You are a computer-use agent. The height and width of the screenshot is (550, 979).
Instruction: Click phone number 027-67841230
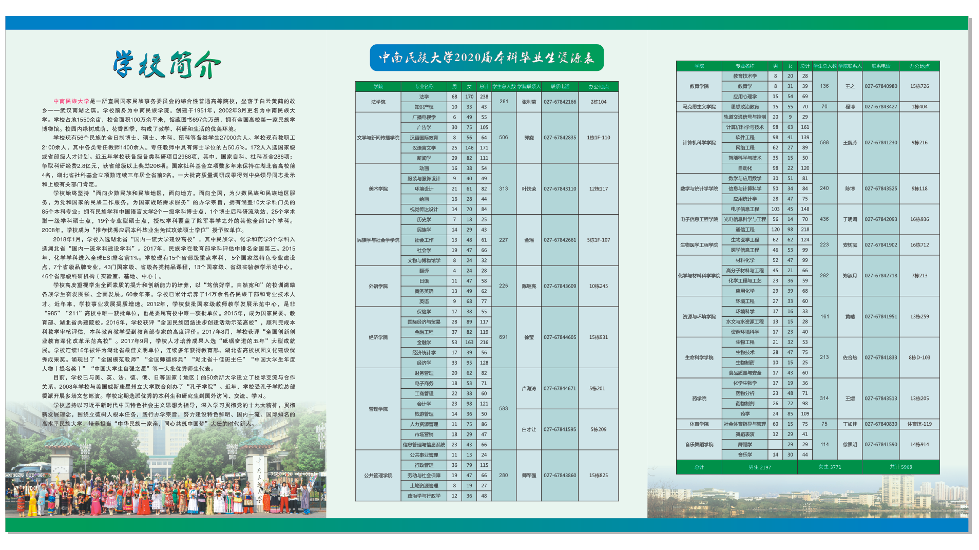pyautogui.click(x=880, y=143)
